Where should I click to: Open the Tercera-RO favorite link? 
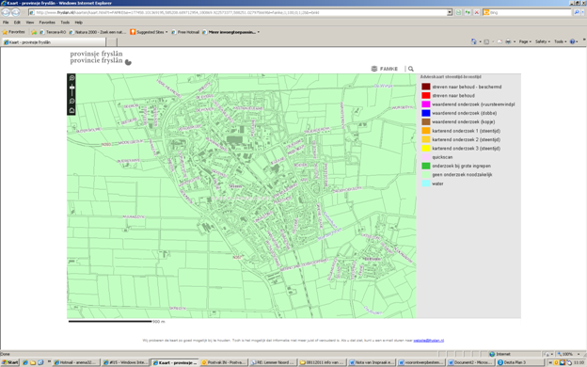tap(53, 32)
